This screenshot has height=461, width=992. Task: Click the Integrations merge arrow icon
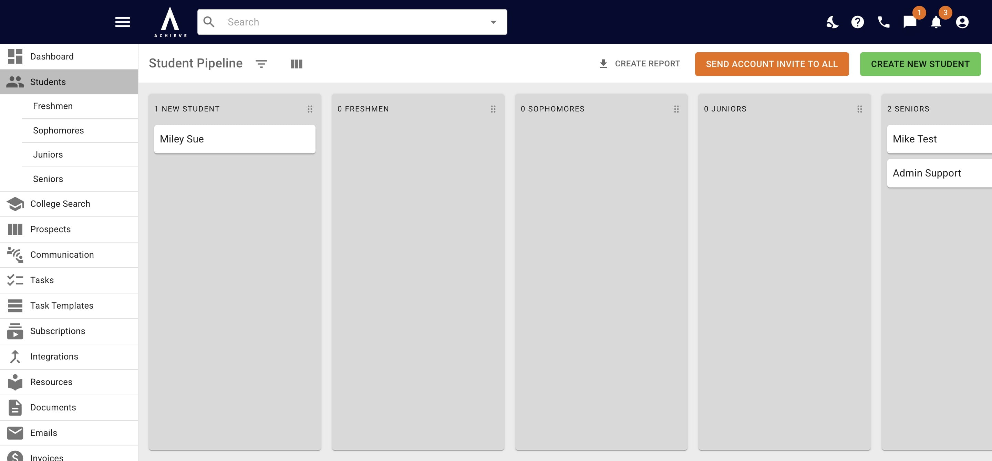pyautogui.click(x=15, y=356)
